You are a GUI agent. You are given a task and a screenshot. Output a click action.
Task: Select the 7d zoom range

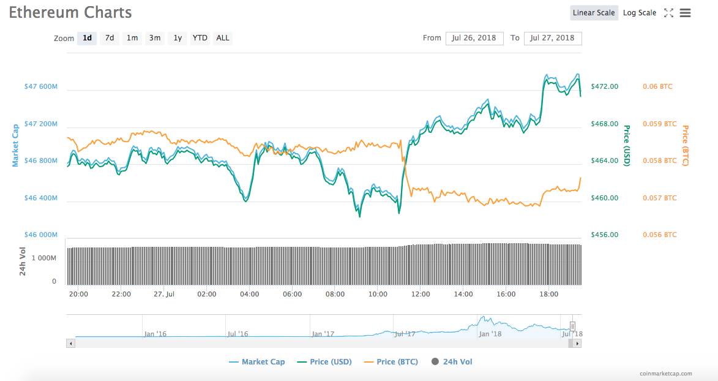point(110,38)
